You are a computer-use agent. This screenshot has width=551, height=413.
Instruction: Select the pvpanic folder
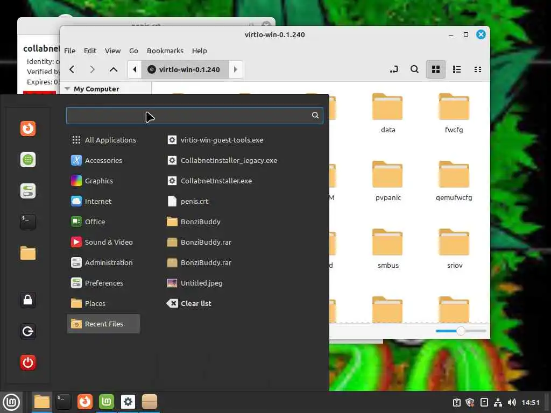387,181
